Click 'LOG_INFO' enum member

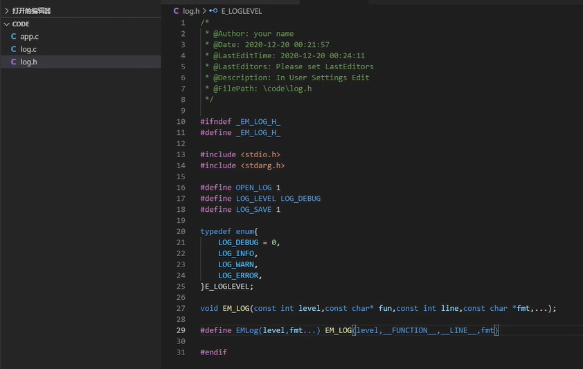[x=236, y=253]
